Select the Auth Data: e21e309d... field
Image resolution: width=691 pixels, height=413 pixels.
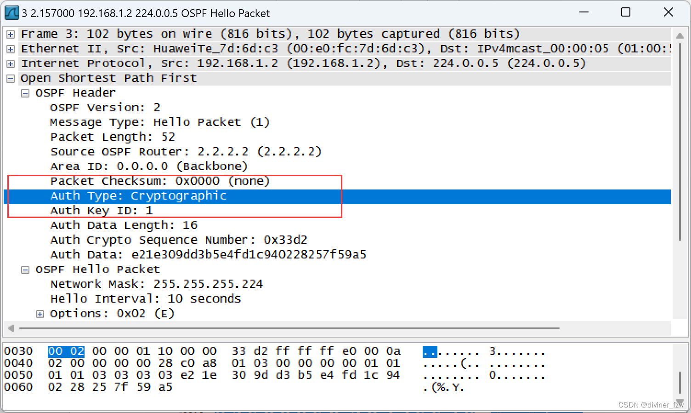coord(208,255)
